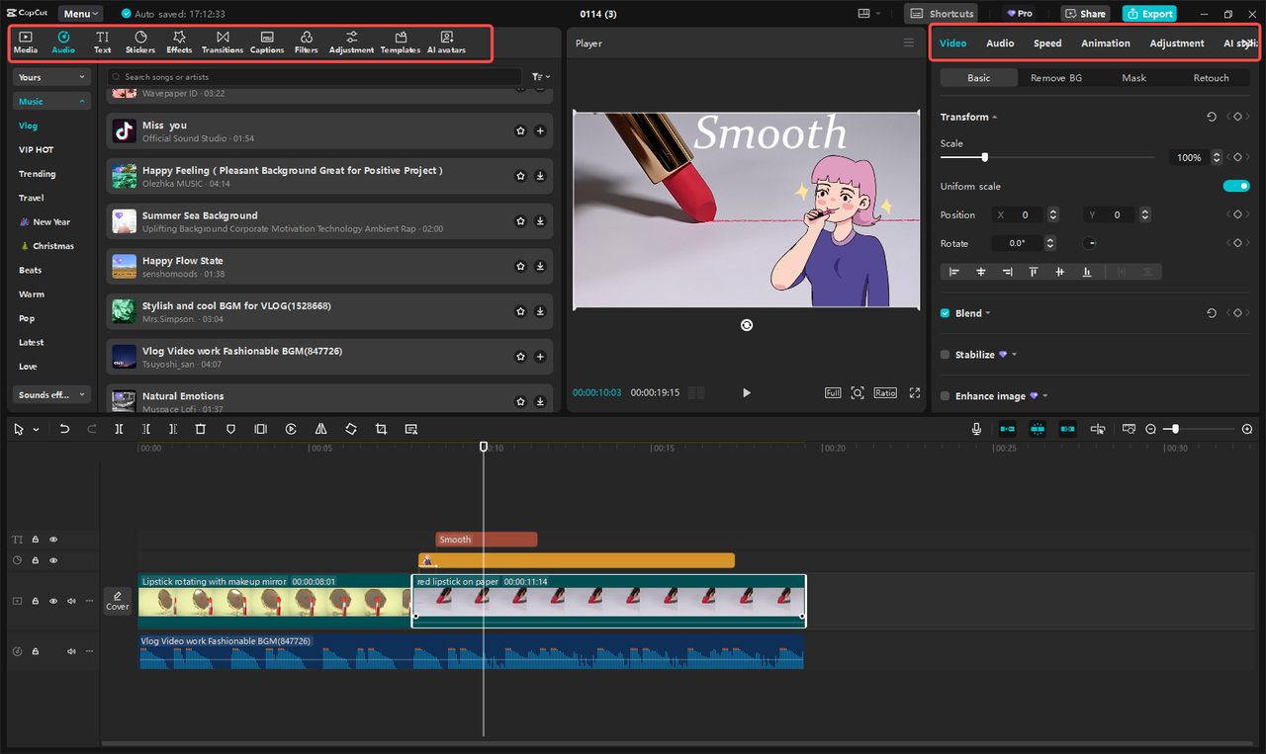Image resolution: width=1266 pixels, height=754 pixels.
Task: Click the Scale slider handle
Action: [984, 157]
